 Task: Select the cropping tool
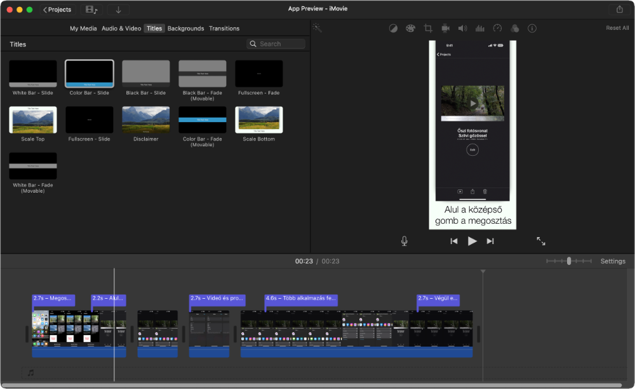[428, 29]
